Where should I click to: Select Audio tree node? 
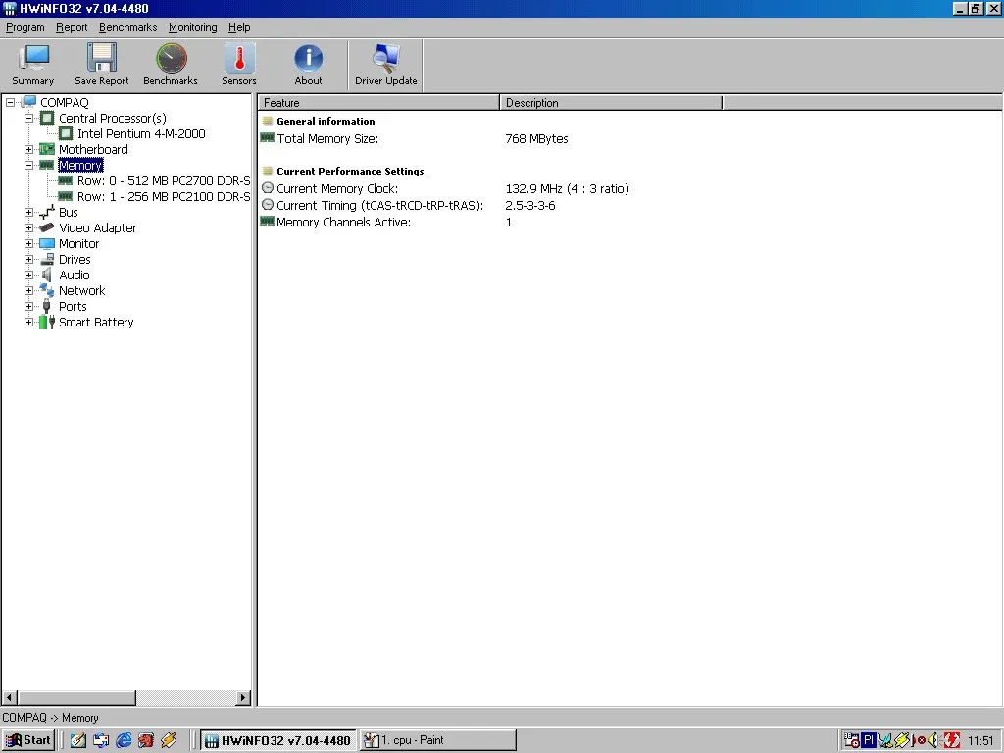(x=74, y=275)
